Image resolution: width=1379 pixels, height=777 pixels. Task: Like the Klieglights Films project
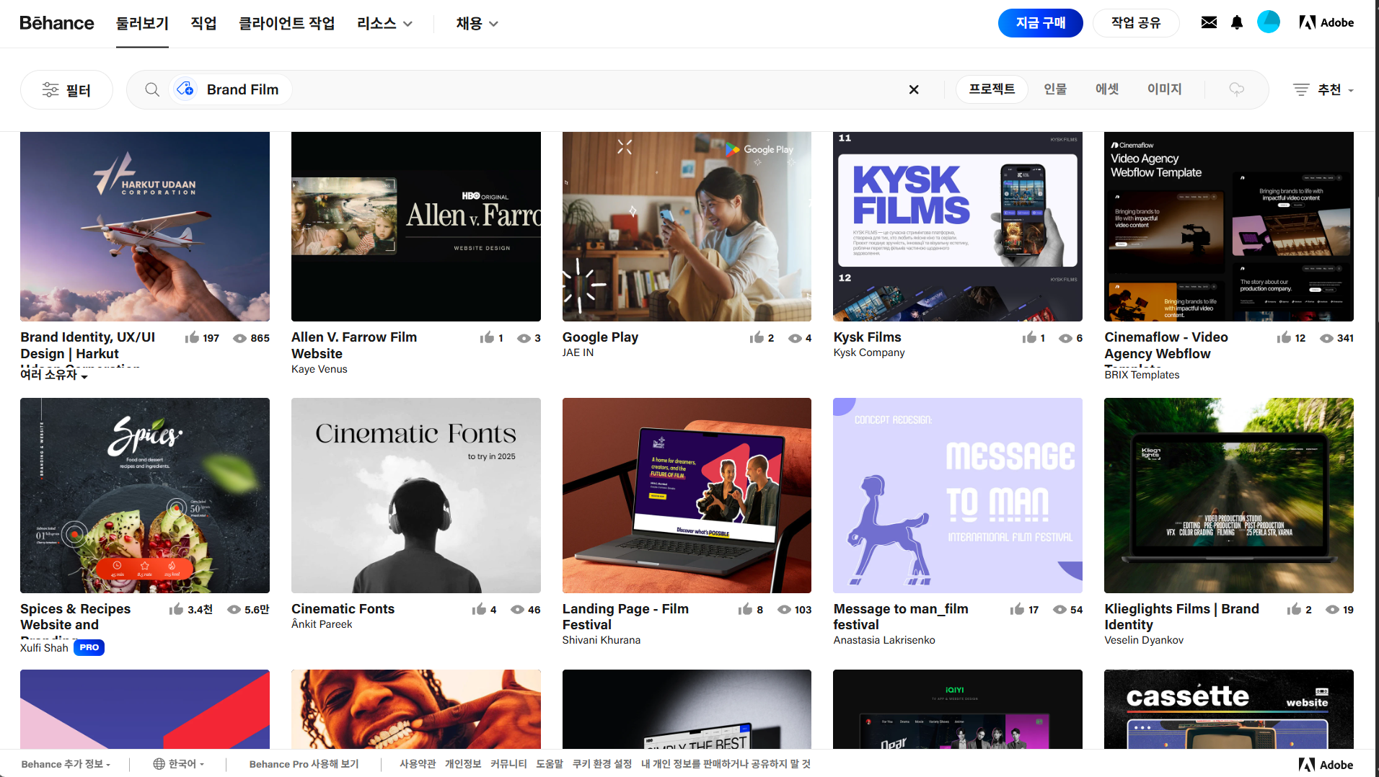1294,609
